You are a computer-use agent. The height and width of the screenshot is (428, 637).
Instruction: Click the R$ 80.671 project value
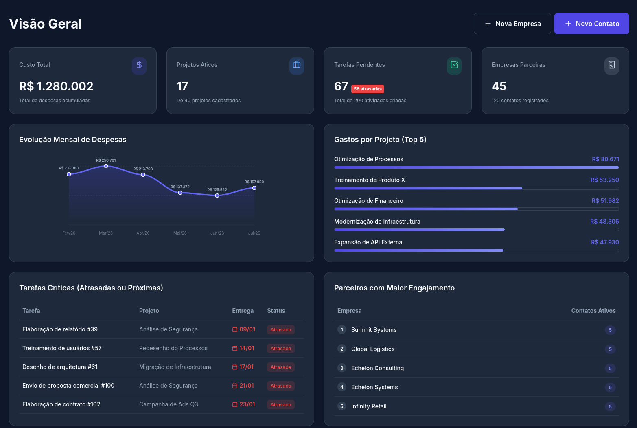click(605, 159)
